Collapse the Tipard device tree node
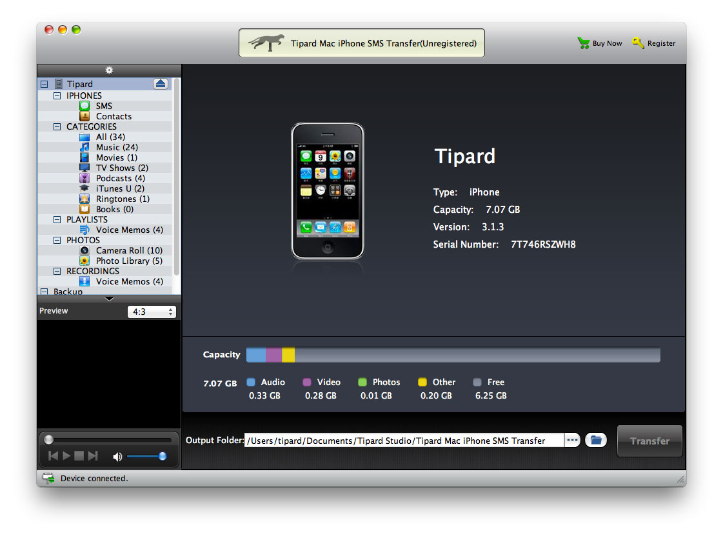Viewport: 723px width, 538px height. [x=45, y=84]
